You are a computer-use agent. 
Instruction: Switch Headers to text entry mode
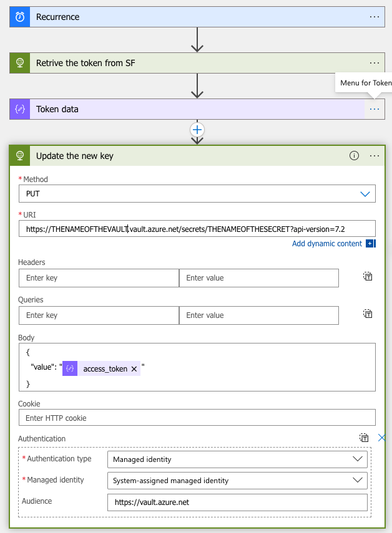(x=367, y=276)
